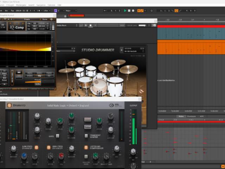Viewport: 225px width, 169px height.
Task: Adjust the master volume slider in Komplete Kontrol
Action: [x=142, y=25]
